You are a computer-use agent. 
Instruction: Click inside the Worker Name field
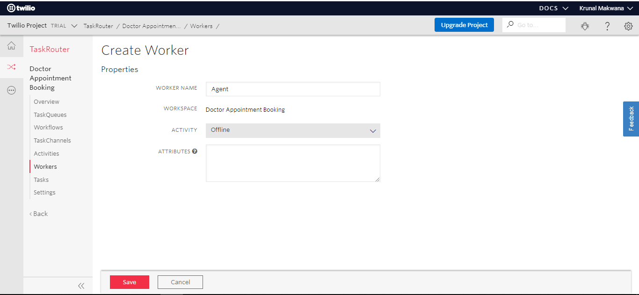tap(293, 89)
